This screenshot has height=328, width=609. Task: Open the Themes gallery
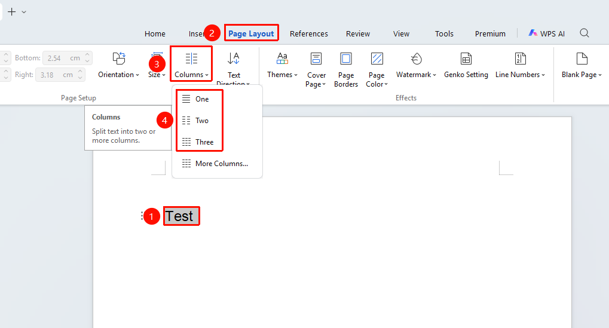click(x=282, y=65)
